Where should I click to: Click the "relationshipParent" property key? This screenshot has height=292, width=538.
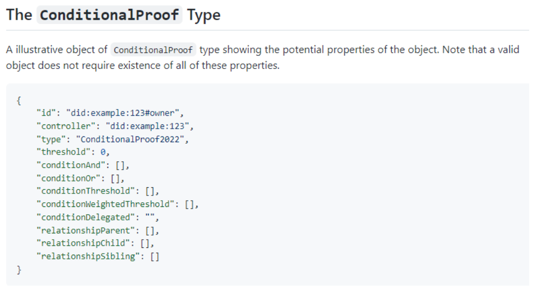pos(86,230)
